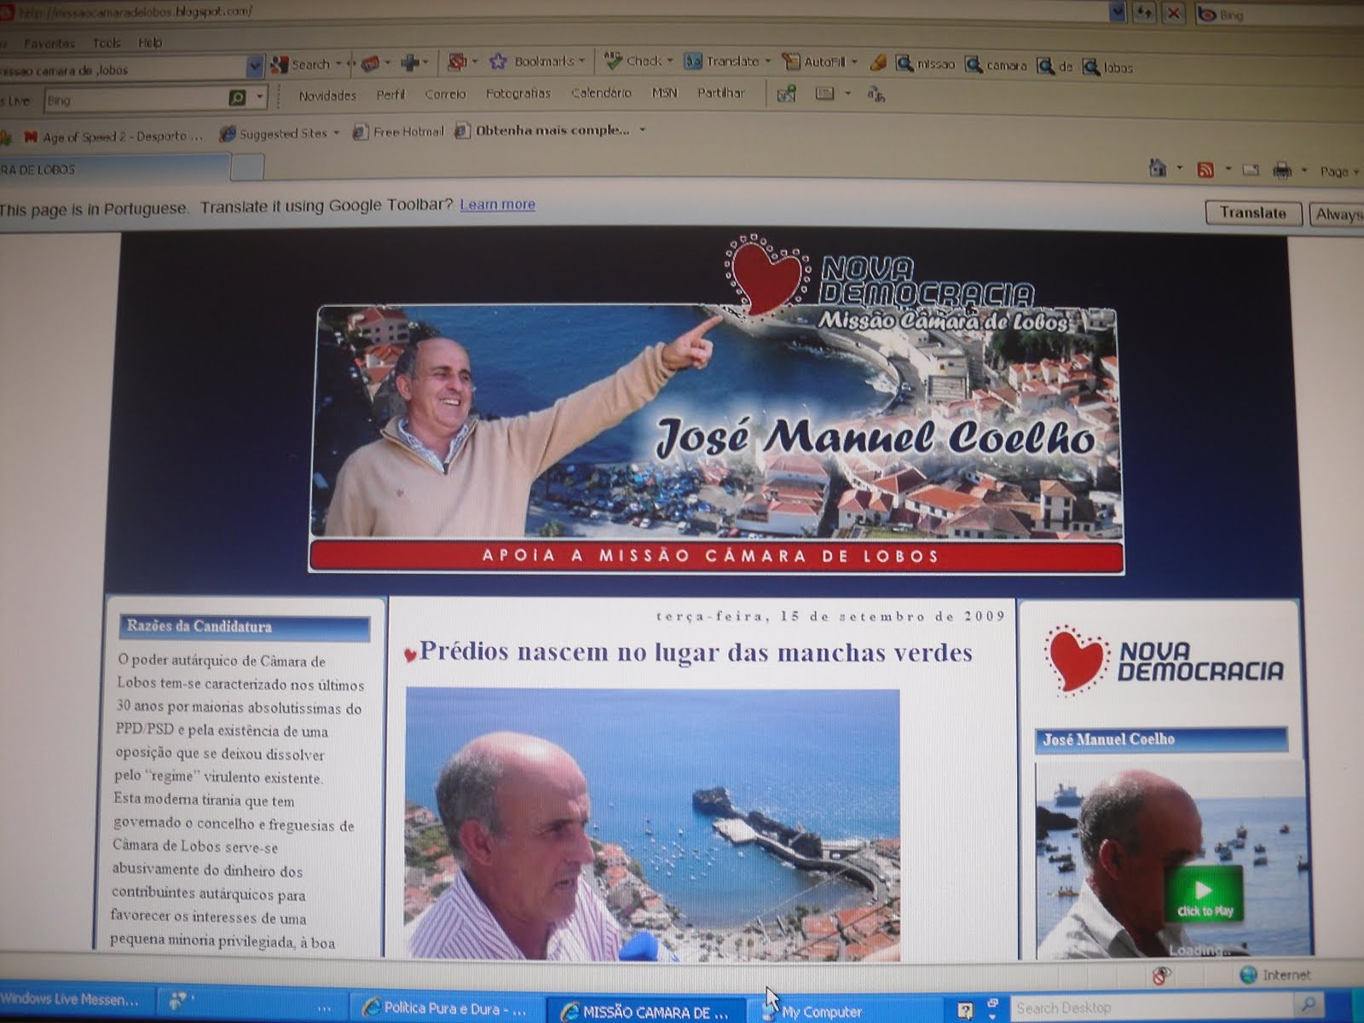Open the AutoFill dropdown arrow
1364x1023 pixels.
pyautogui.click(x=853, y=62)
